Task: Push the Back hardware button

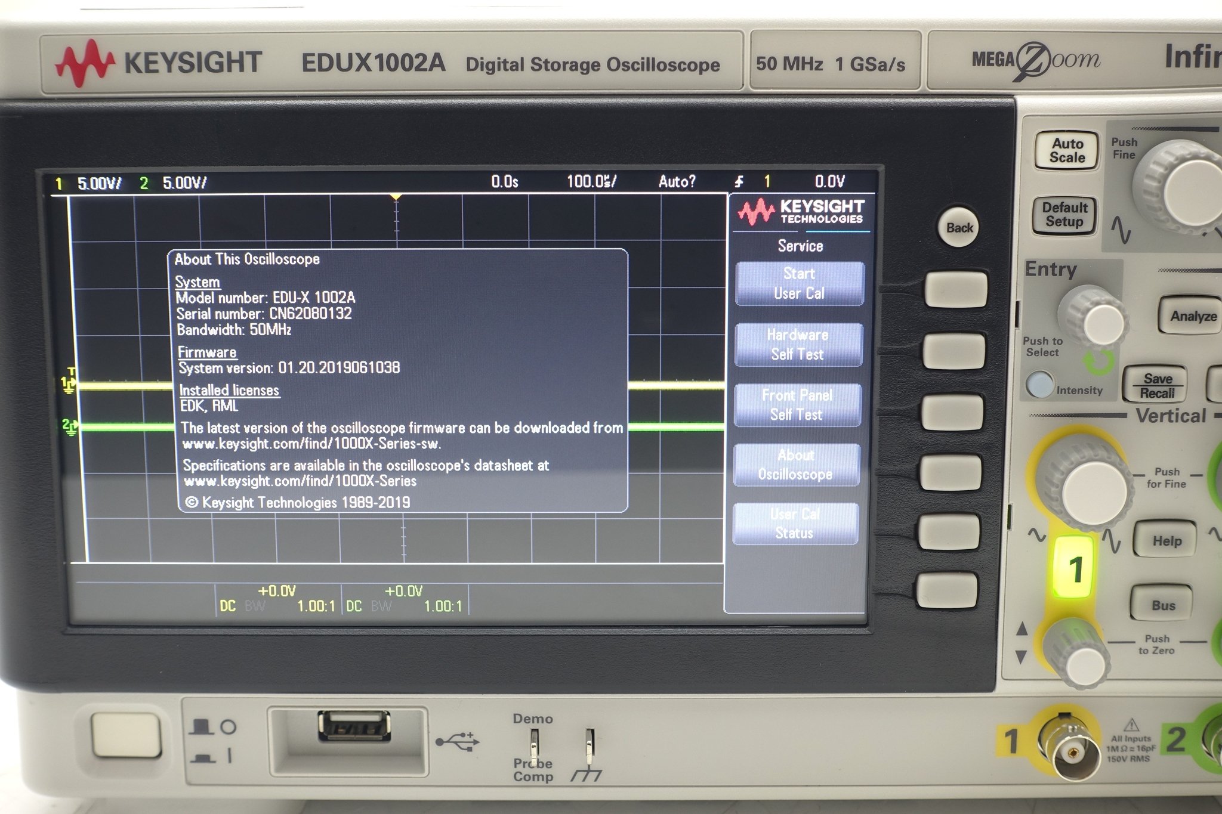Action: click(959, 227)
